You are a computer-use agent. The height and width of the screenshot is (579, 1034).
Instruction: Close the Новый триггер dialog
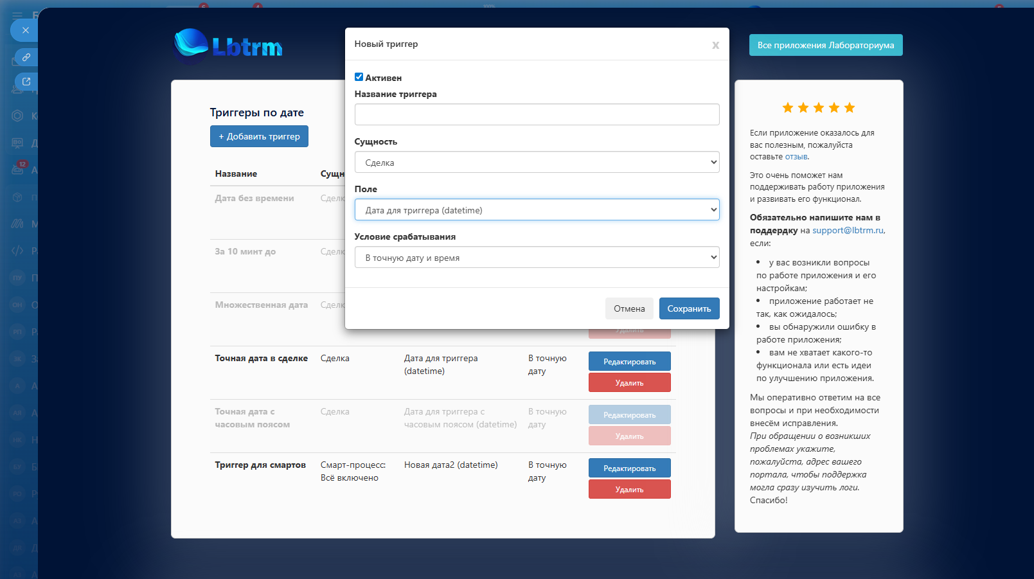click(715, 45)
